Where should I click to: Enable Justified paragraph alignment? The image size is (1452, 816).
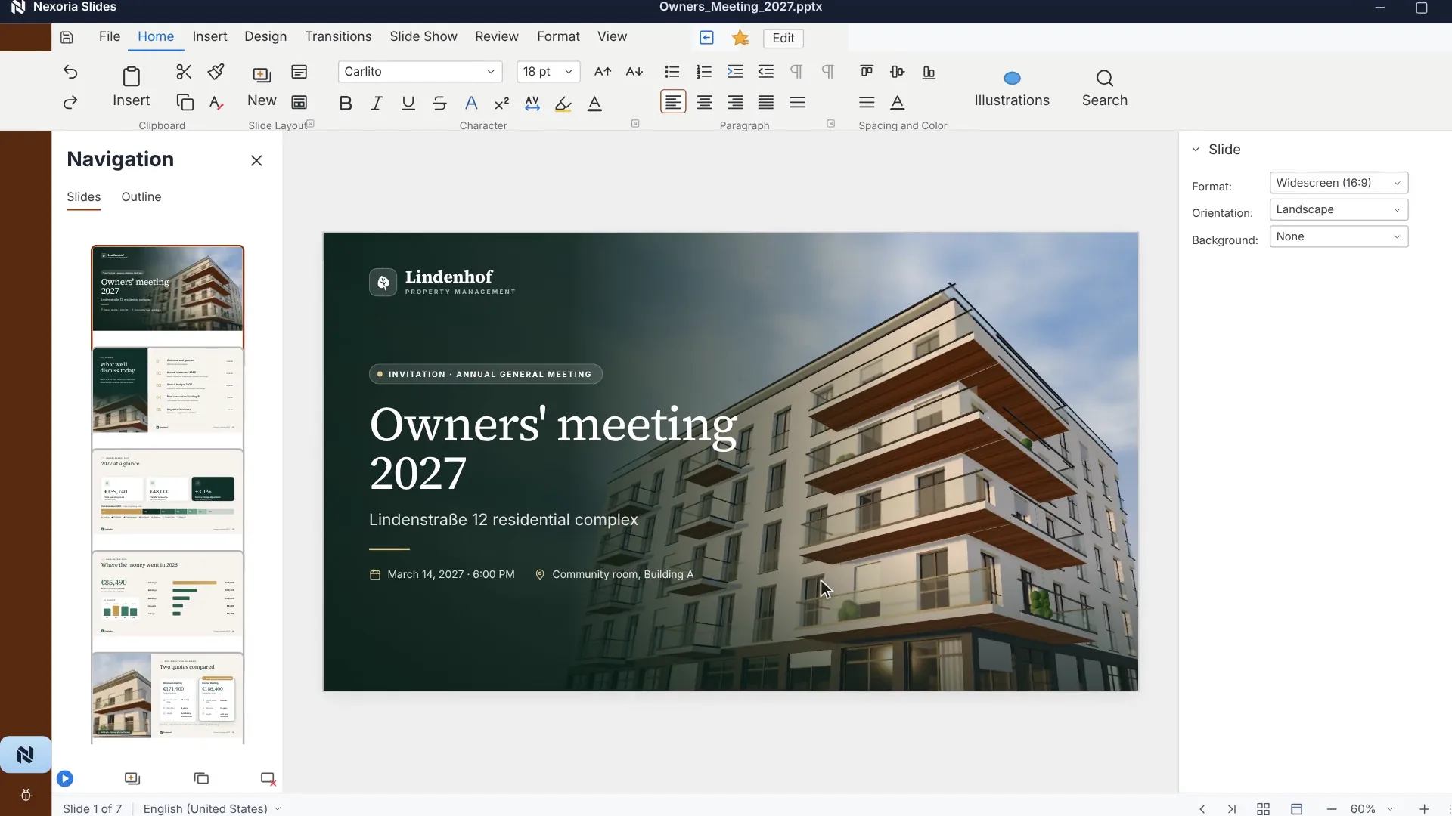[x=766, y=102]
